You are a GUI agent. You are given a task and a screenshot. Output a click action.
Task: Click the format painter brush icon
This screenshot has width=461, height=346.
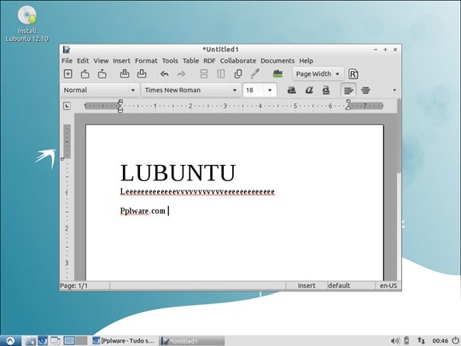pyautogui.click(x=255, y=73)
